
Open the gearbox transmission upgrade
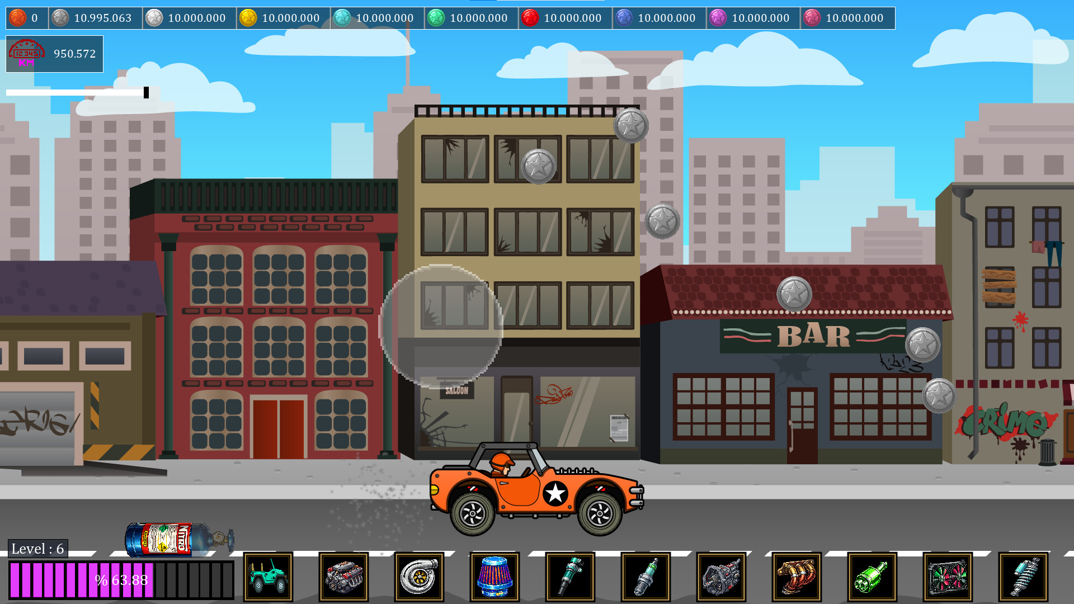721,577
